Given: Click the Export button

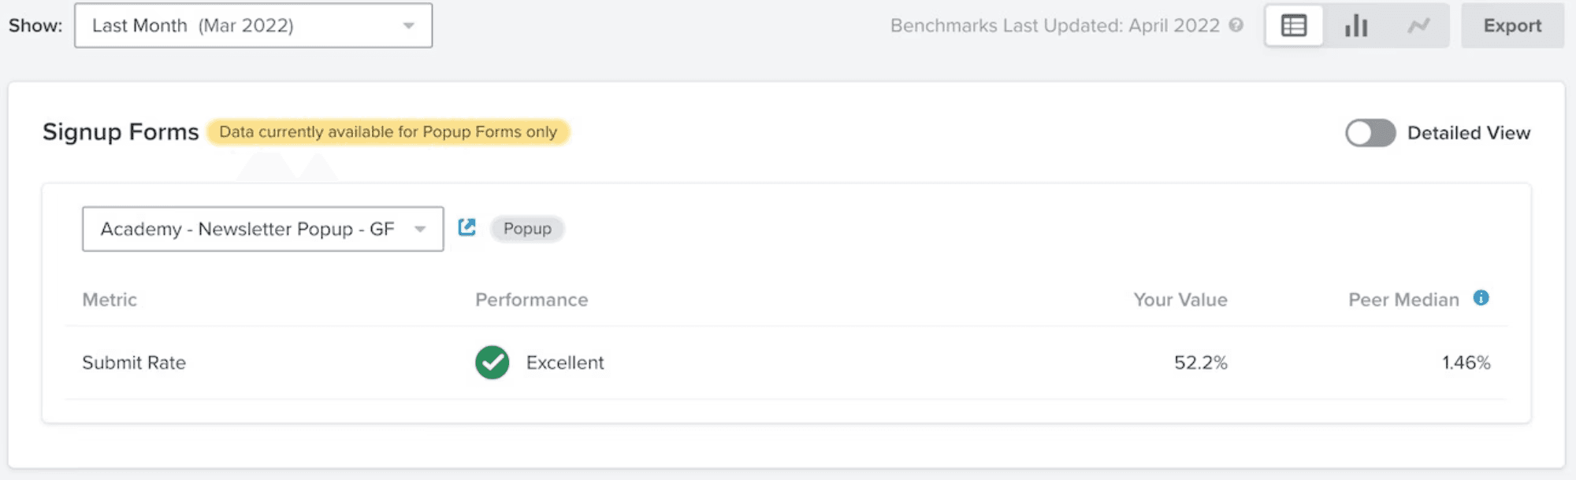Looking at the screenshot, I should coord(1511,26).
